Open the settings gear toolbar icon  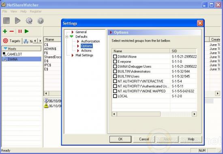29,21
